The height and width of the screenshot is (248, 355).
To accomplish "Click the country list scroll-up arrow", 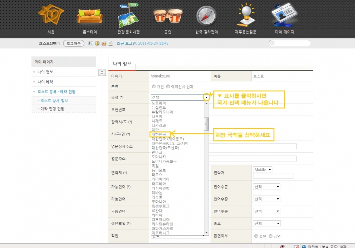I will pos(206,103).
